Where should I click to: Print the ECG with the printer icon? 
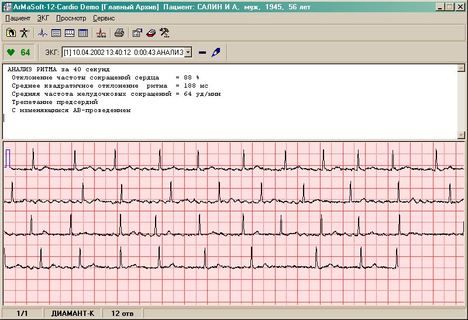pos(119,33)
